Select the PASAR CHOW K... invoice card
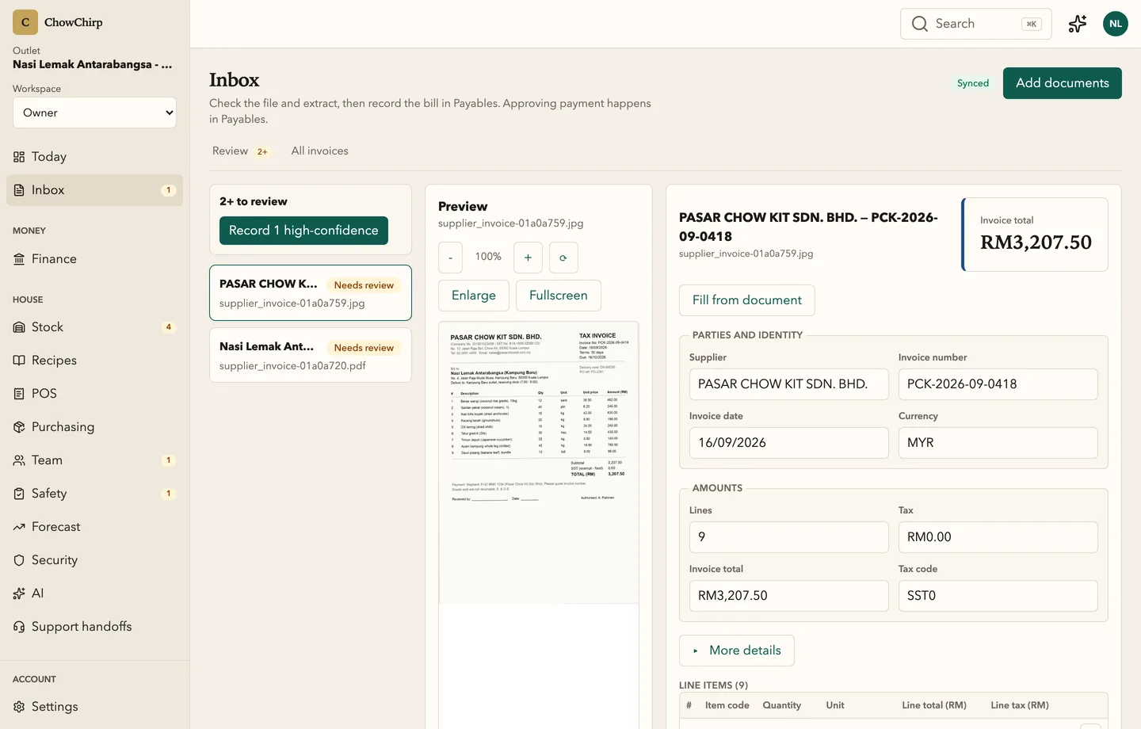The height and width of the screenshot is (729, 1141). pos(311,293)
